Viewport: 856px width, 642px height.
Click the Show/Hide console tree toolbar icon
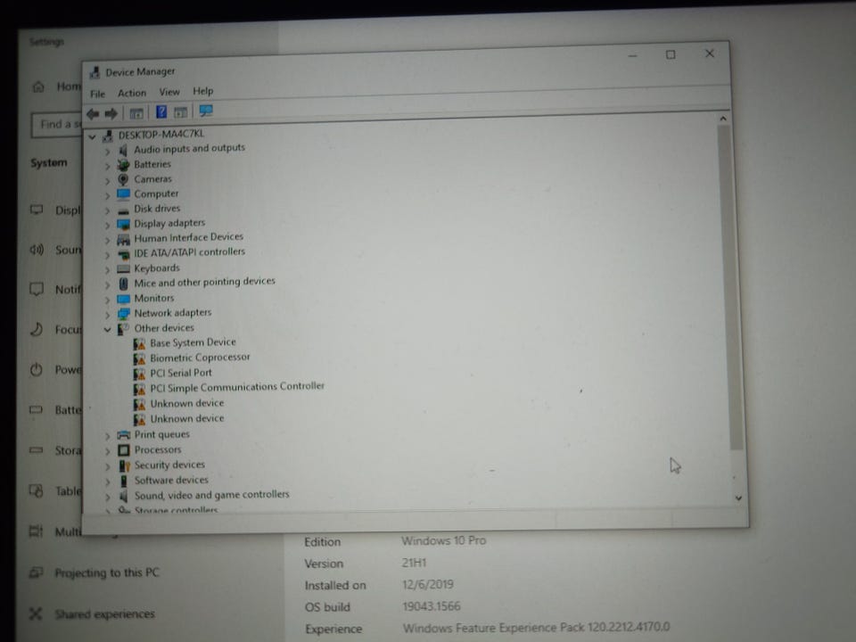coord(136,113)
